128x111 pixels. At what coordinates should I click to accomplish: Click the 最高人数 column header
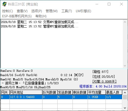point(114,92)
